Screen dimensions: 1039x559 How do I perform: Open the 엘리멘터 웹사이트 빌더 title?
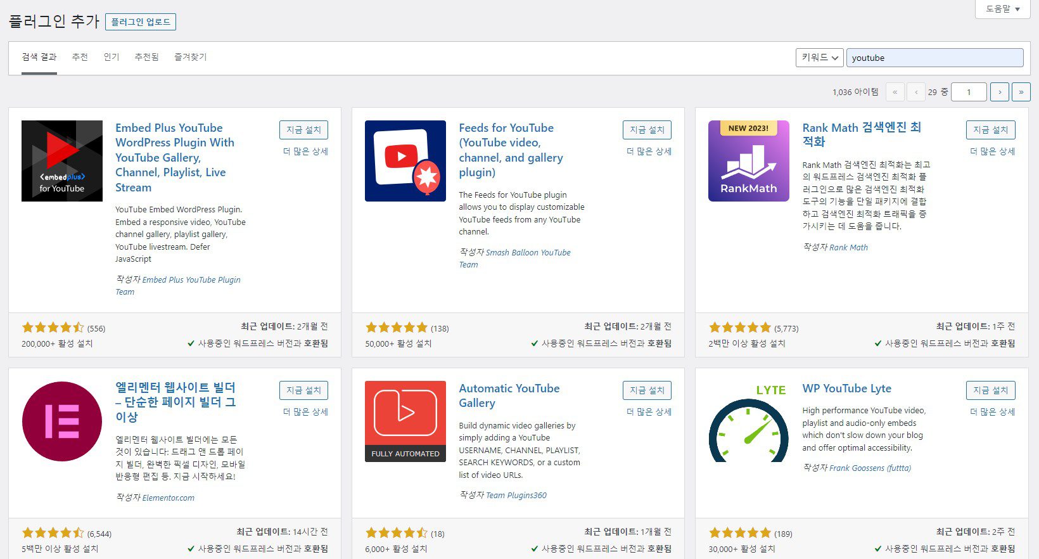(175, 402)
